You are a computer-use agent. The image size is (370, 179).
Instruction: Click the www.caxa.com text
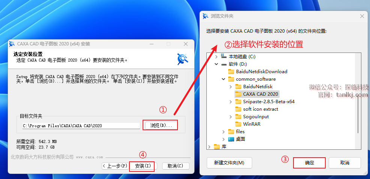click(89, 157)
